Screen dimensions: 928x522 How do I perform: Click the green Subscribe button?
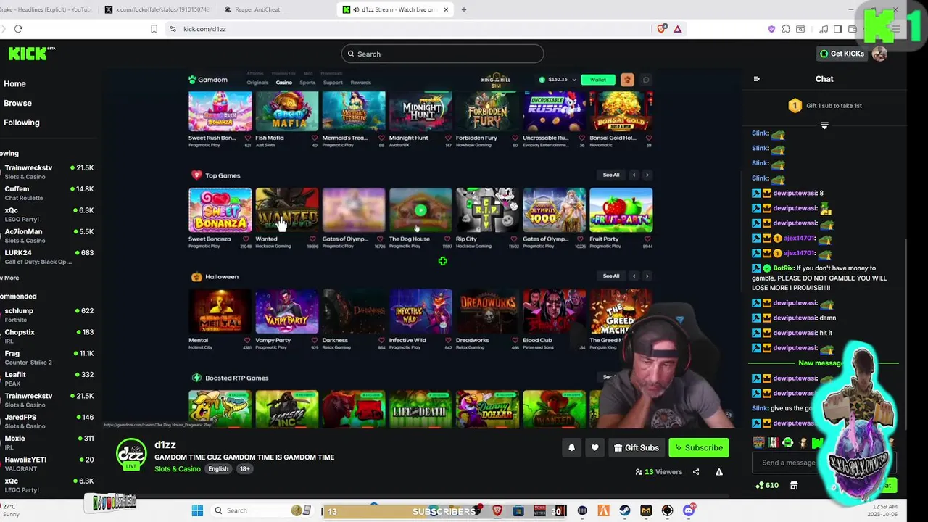[698, 447]
